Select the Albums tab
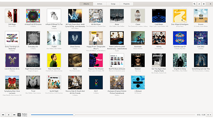Screen dimensions: 213x119 [86, 4]
